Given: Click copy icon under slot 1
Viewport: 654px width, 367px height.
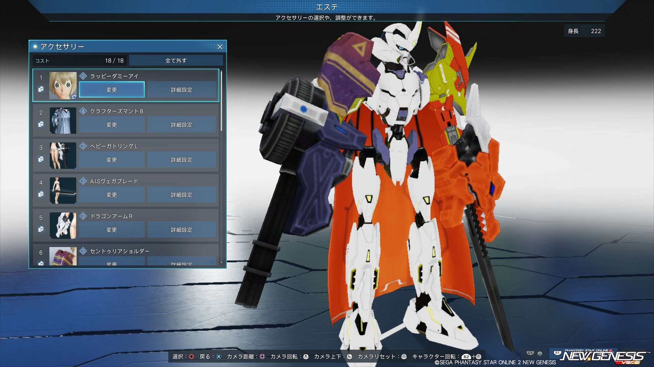Looking at the screenshot, I should click(x=41, y=89).
